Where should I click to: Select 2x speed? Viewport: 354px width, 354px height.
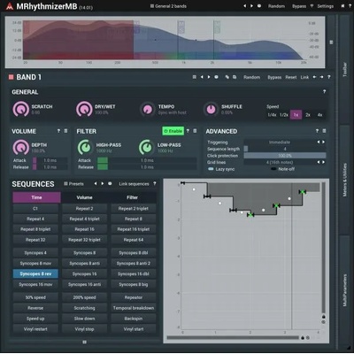pos(308,115)
